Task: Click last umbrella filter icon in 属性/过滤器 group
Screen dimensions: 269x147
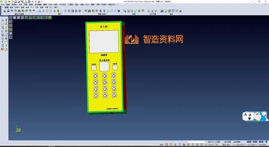Action: [x=34, y=11]
